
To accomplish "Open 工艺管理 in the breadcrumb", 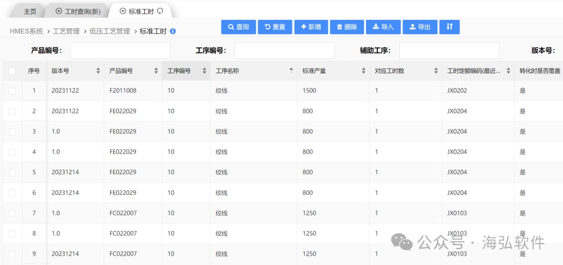I will tap(66, 31).
